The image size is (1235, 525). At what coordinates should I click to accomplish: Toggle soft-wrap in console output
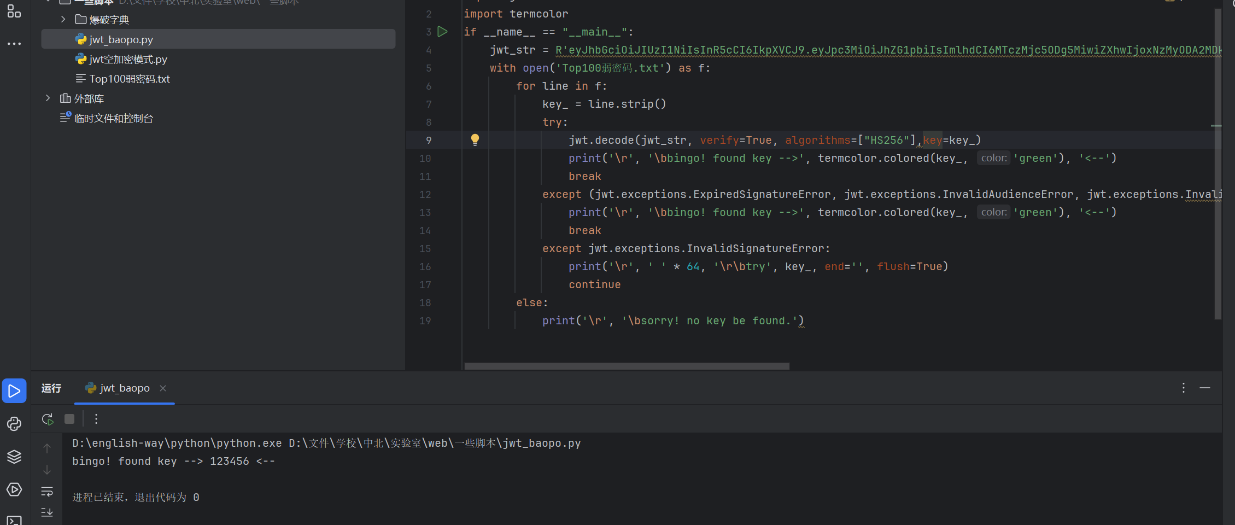[47, 491]
